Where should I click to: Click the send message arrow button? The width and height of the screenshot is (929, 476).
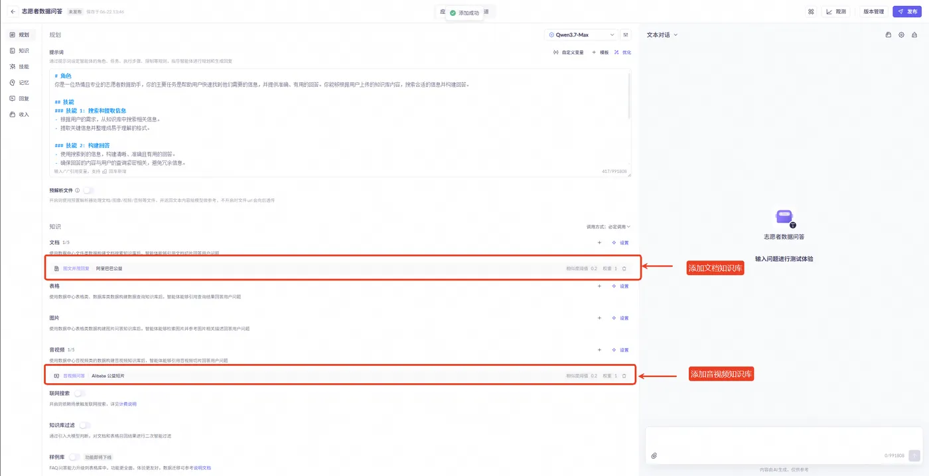914,455
